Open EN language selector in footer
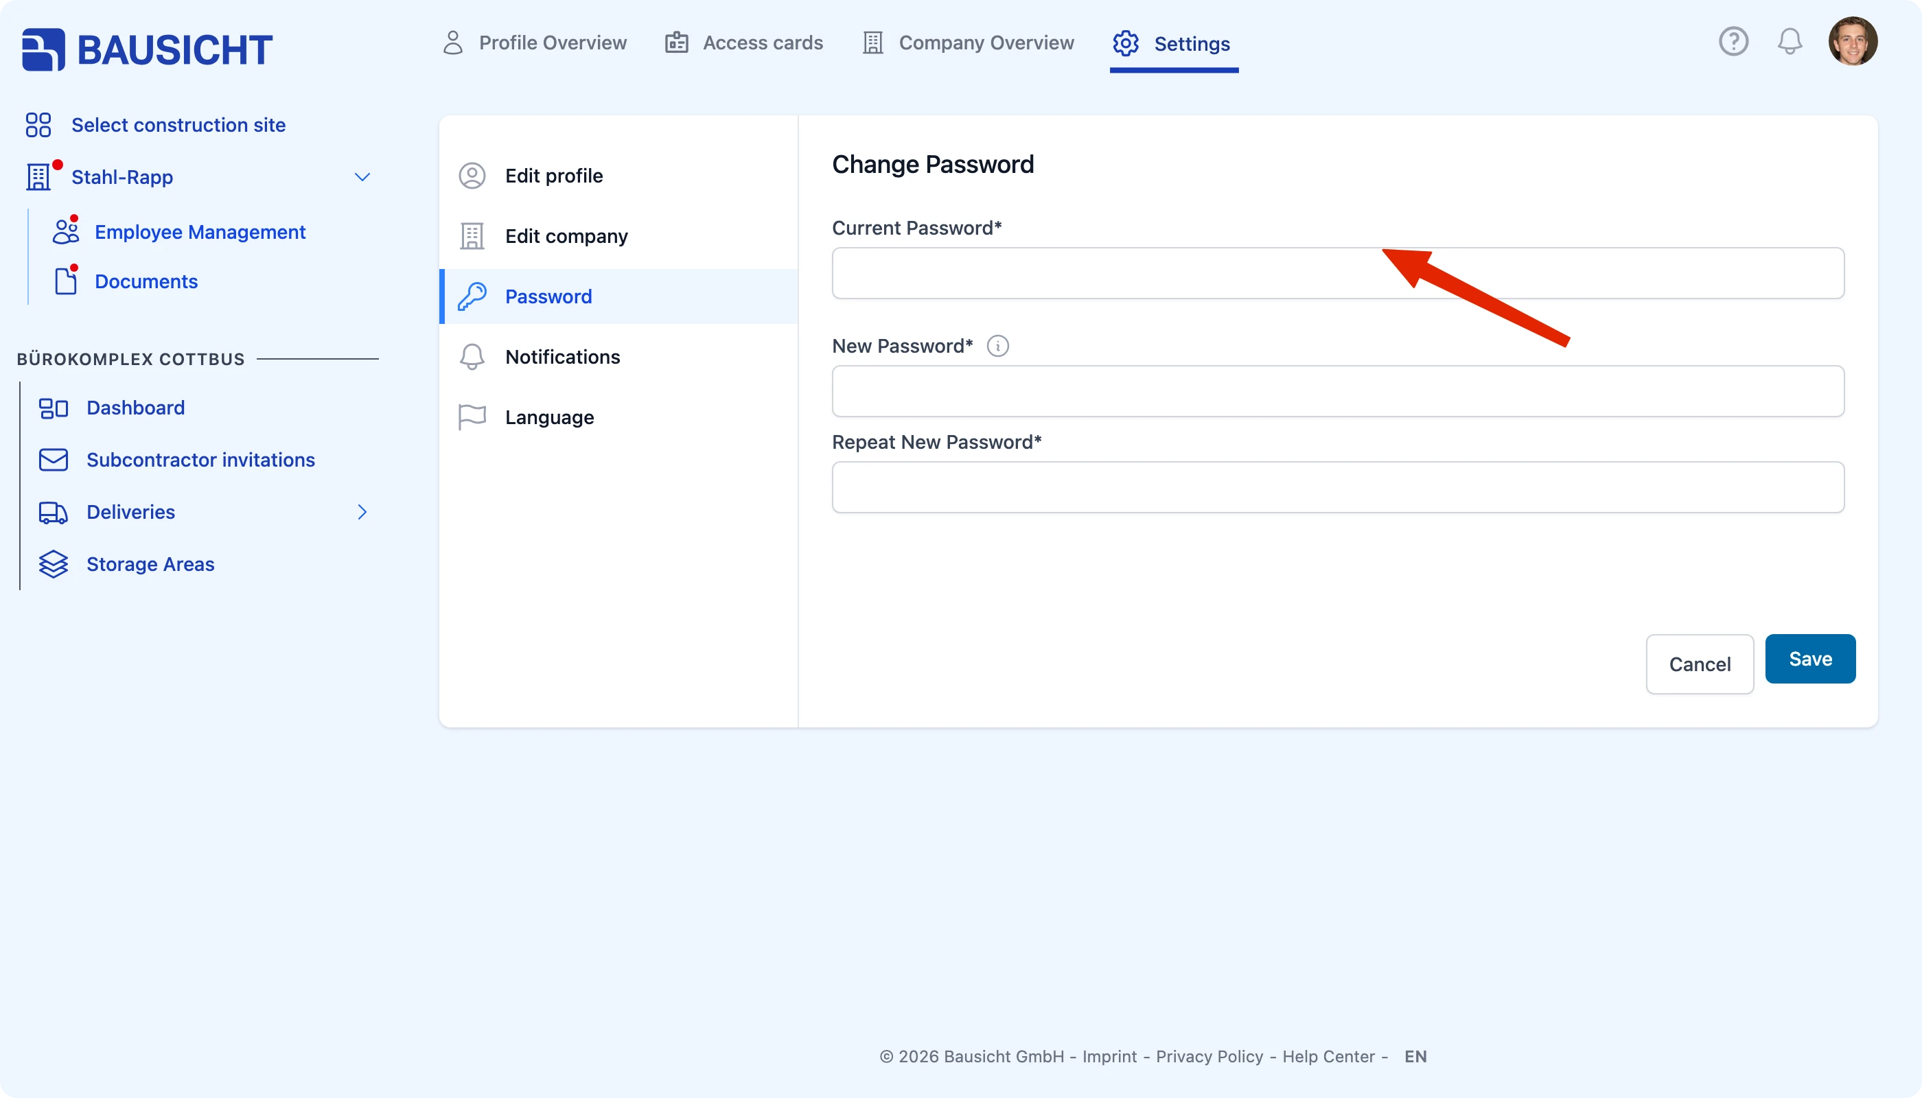This screenshot has height=1098, width=1922. point(1415,1057)
